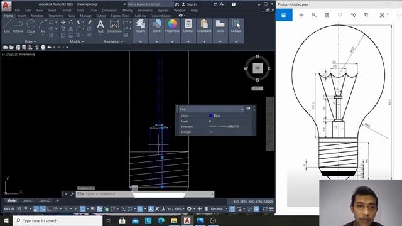Switch to the Layout1 tab
This screenshot has width=402, height=226.
tap(28, 200)
